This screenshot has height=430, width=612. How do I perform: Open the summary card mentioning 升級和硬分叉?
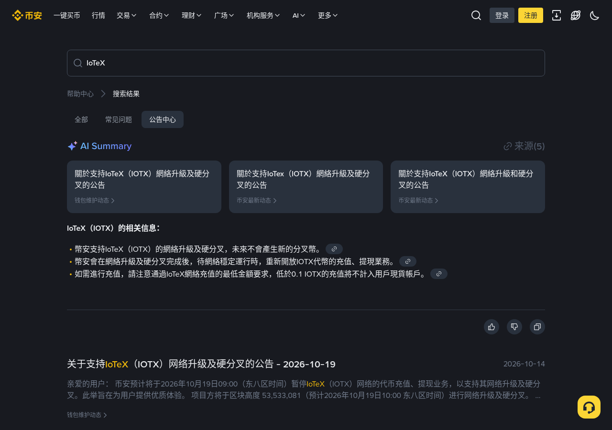(x=468, y=187)
